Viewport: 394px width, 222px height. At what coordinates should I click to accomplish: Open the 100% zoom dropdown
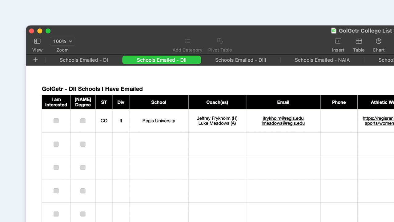pos(62,41)
